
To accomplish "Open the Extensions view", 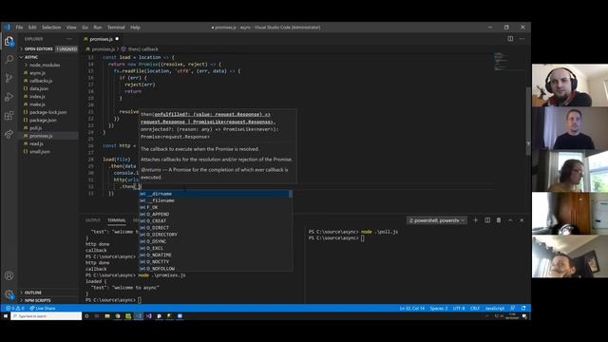I will (x=9, y=115).
